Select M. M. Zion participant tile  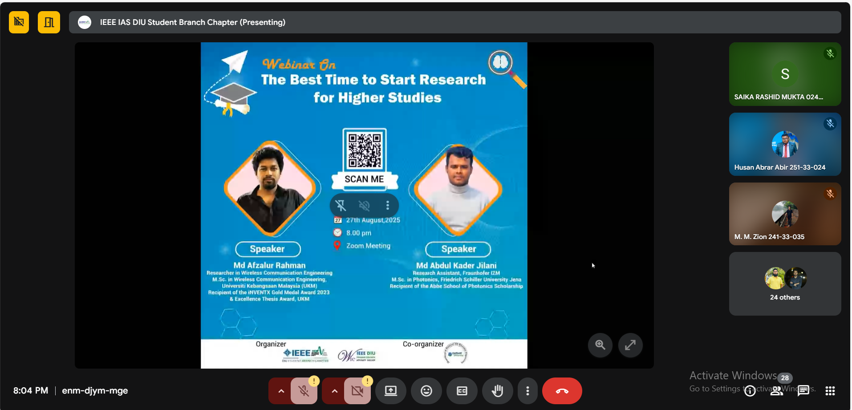pyautogui.click(x=785, y=214)
